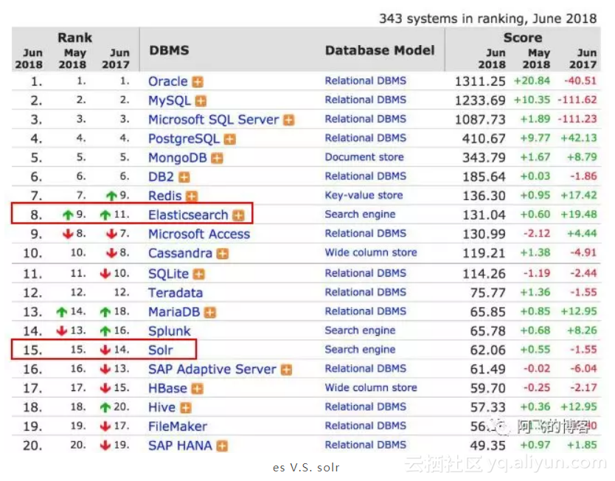This screenshot has width=615, height=481.
Task: Click Microsoft Access monthly change -2.12
Action: point(537,233)
